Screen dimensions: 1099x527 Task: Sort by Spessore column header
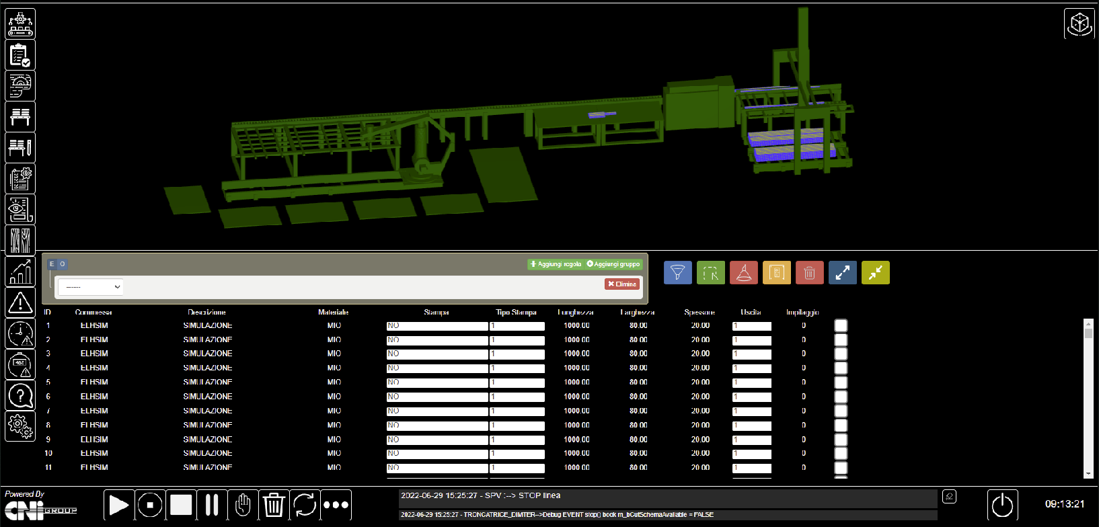(x=699, y=313)
